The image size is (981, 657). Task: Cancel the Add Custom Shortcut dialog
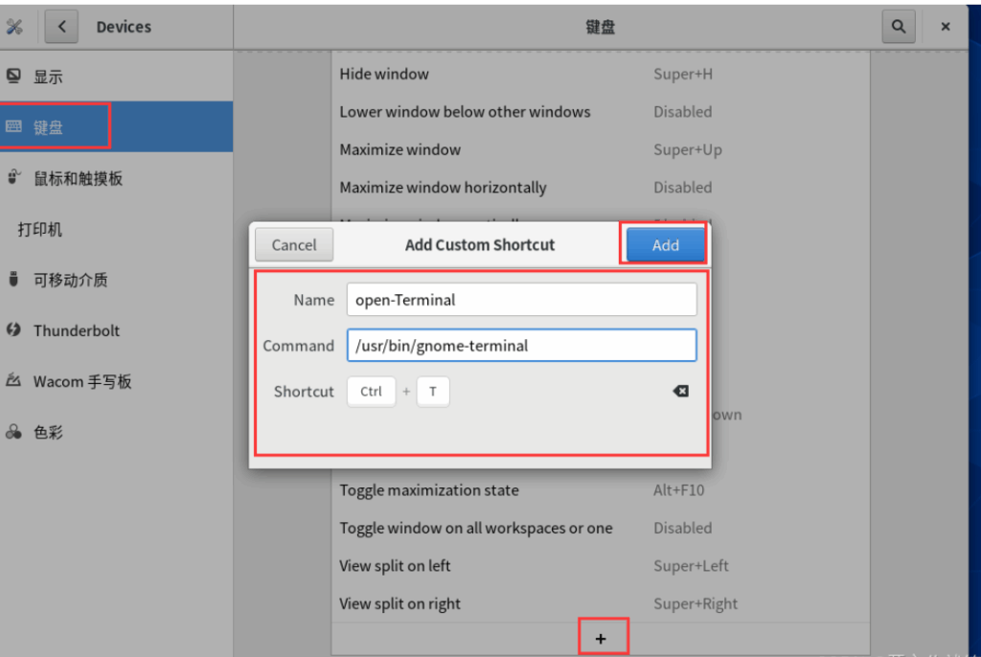point(293,245)
